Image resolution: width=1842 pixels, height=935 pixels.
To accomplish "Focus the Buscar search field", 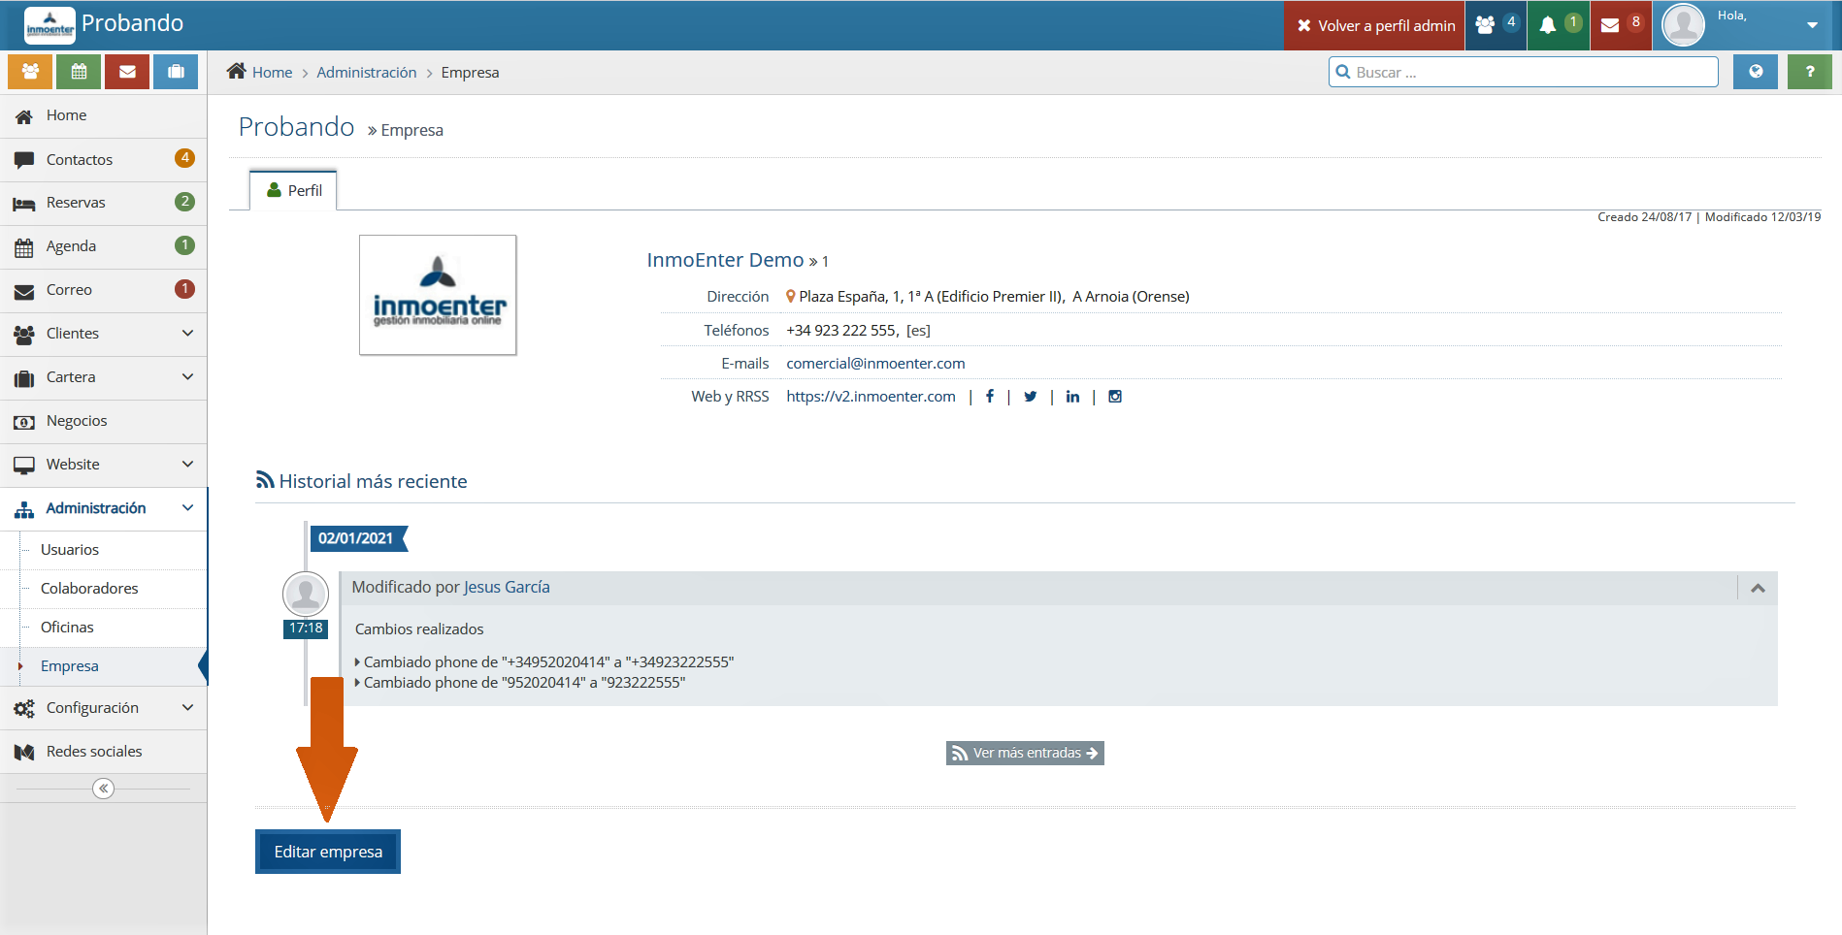I will [1524, 72].
